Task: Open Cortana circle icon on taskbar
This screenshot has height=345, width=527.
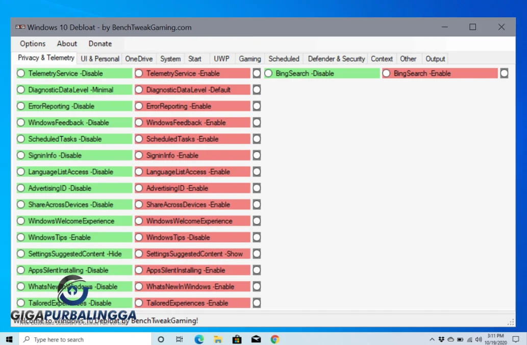Action: coord(161,339)
